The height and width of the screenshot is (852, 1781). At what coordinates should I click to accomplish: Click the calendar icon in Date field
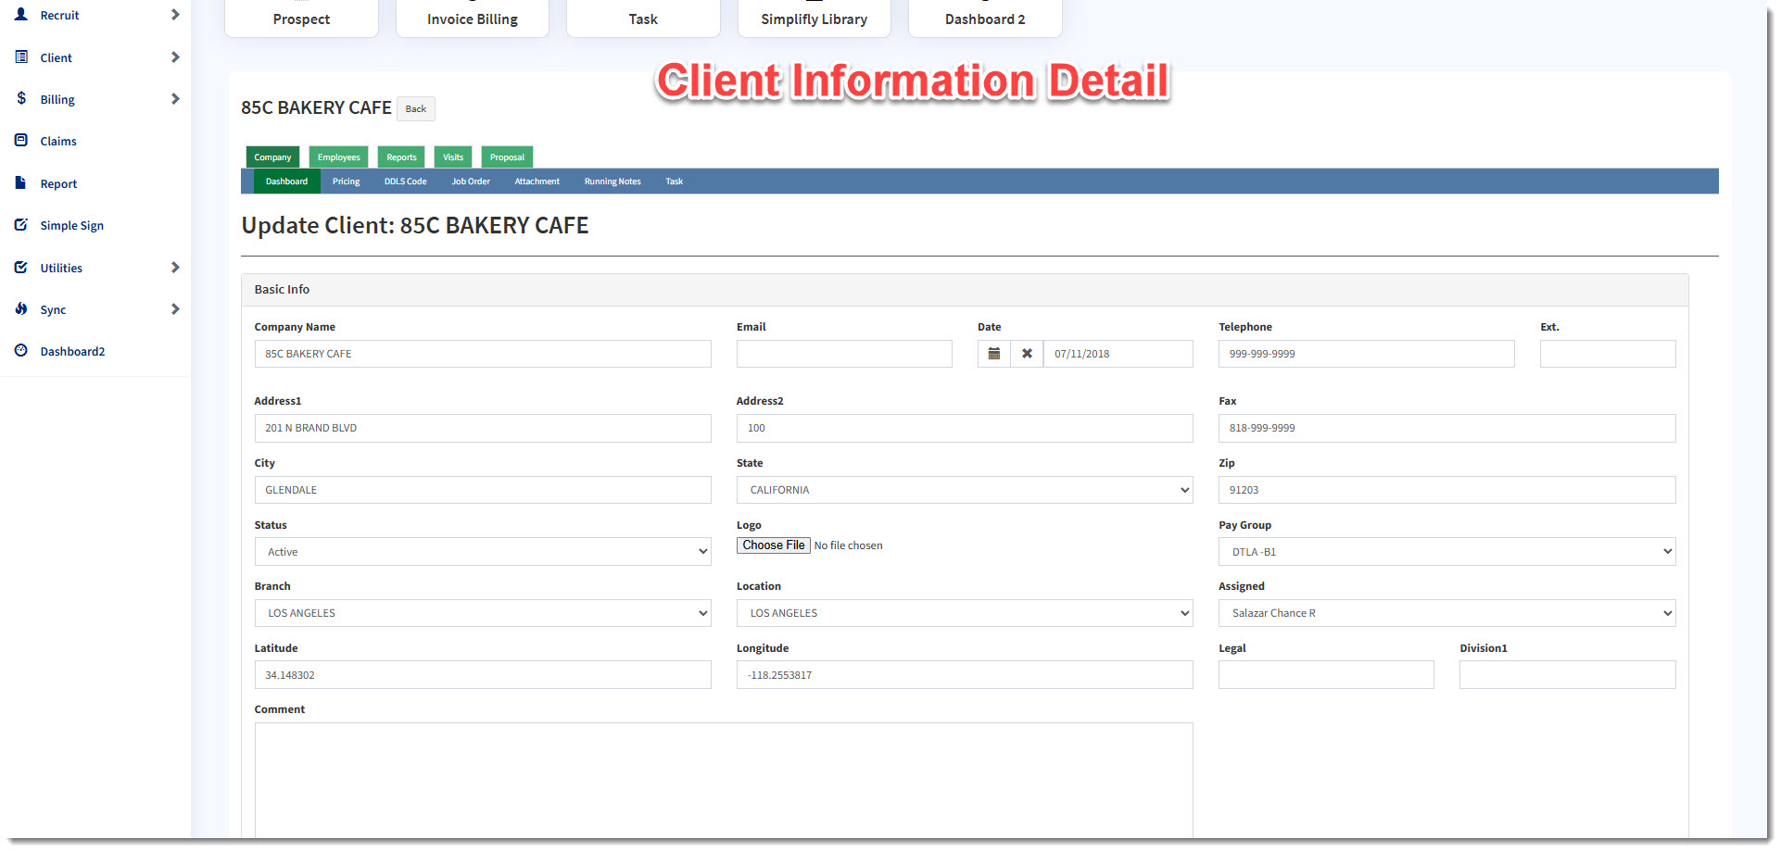pyautogui.click(x=993, y=354)
